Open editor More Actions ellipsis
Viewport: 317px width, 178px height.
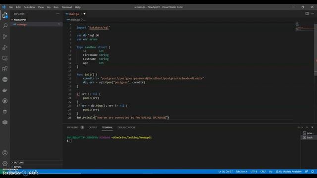(x=313, y=14)
